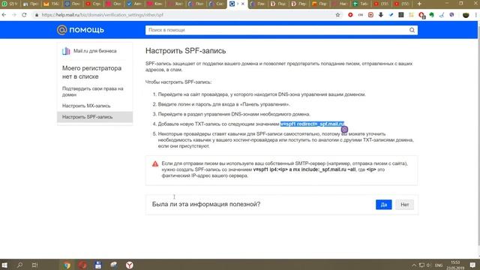Click the browser address bar
Viewport: 480px width, 270px height.
(x=184, y=15)
